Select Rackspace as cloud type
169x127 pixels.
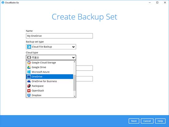click(x=49, y=86)
